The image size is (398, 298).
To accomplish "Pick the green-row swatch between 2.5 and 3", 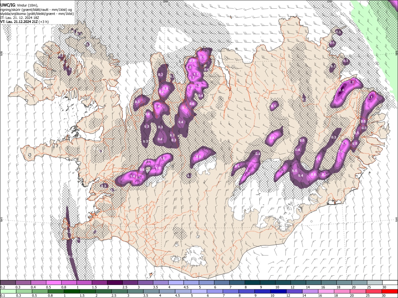I will 119,291.
